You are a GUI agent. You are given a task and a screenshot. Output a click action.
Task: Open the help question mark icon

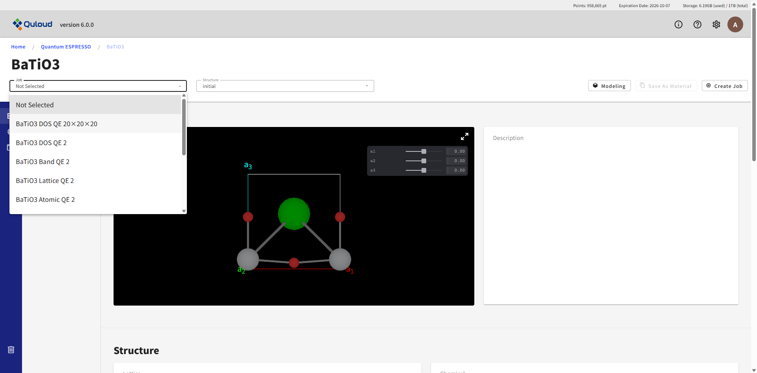[x=697, y=24]
